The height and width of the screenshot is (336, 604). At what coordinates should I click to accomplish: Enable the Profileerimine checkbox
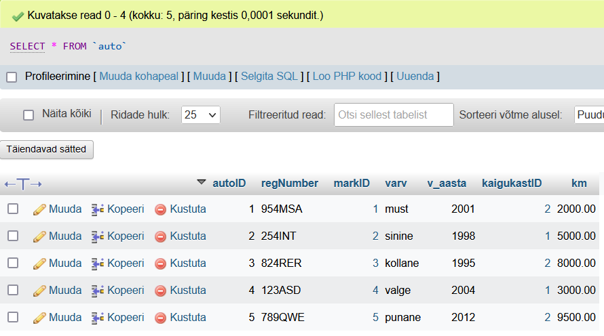pos(12,77)
